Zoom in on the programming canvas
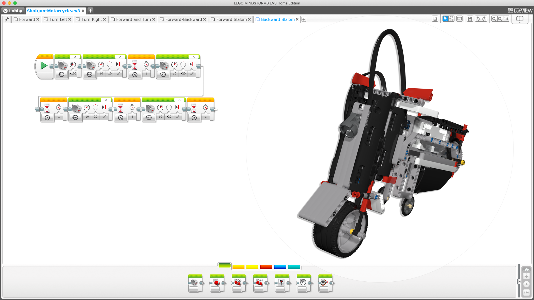This screenshot has height=300, width=534. 500,19
